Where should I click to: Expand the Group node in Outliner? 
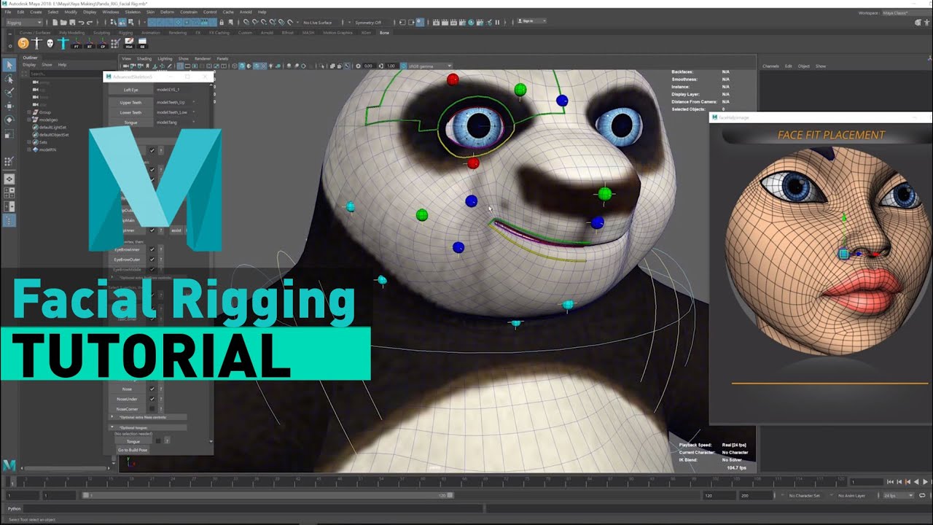point(29,112)
